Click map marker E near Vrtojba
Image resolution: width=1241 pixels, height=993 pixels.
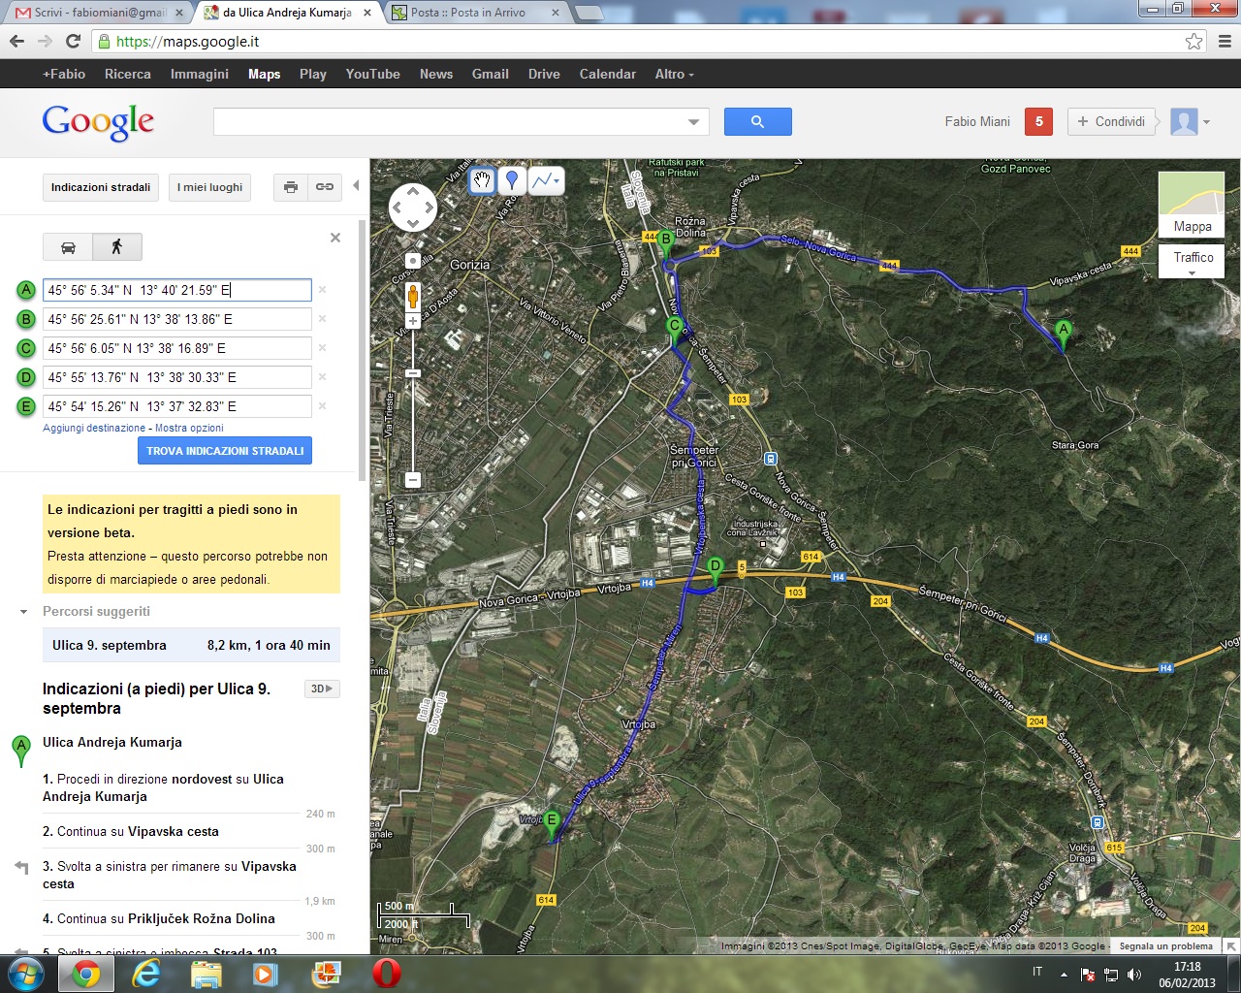pos(552,826)
